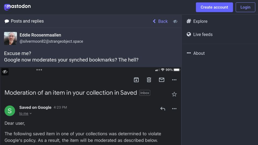Image resolution: width=258 pixels, height=145 pixels.
Task: Click the archive icon in email screenshot
Action: point(136,80)
